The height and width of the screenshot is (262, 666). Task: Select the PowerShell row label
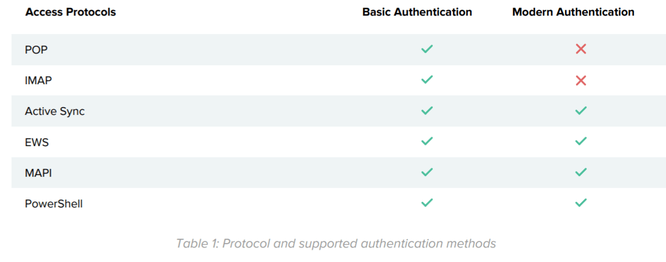(x=54, y=204)
